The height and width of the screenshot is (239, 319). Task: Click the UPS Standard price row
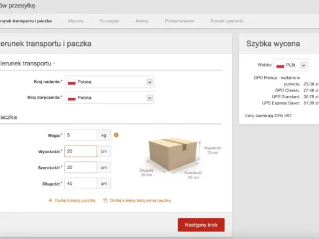(295, 96)
